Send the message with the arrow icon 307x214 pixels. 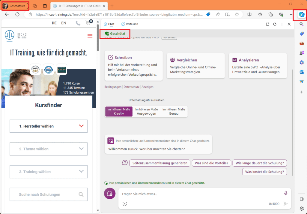286,203
